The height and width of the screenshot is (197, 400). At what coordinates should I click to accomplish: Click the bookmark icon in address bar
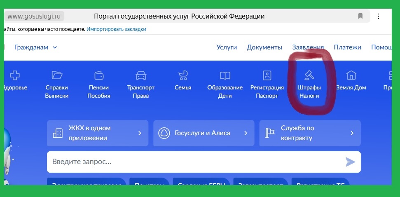click(x=360, y=16)
